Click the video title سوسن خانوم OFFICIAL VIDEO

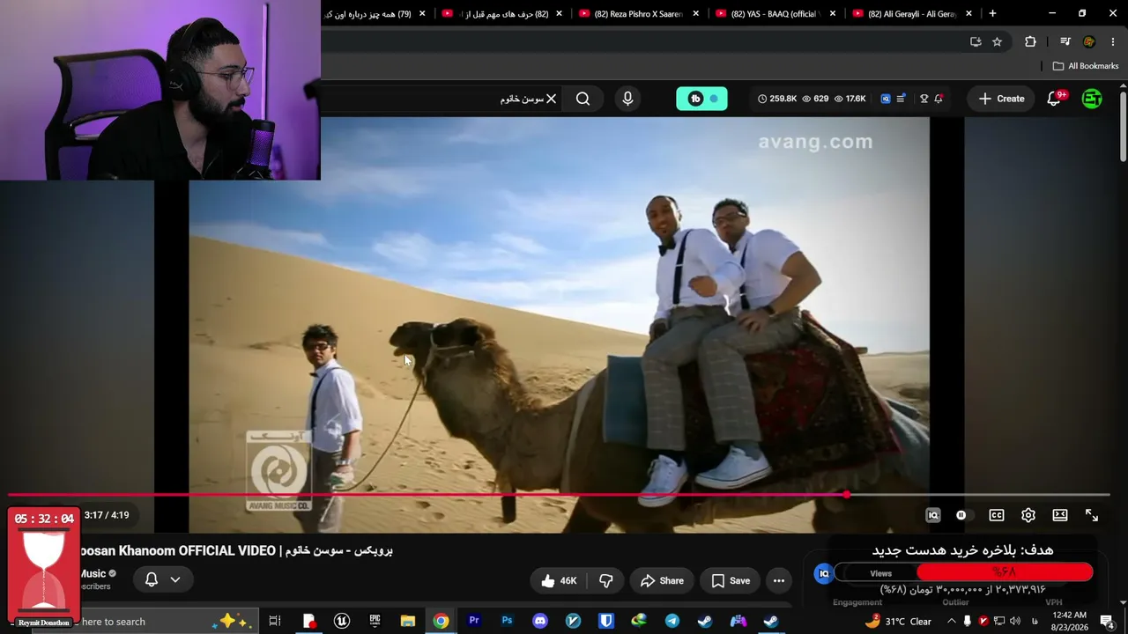pyautogui.click(x=236, y=550)
